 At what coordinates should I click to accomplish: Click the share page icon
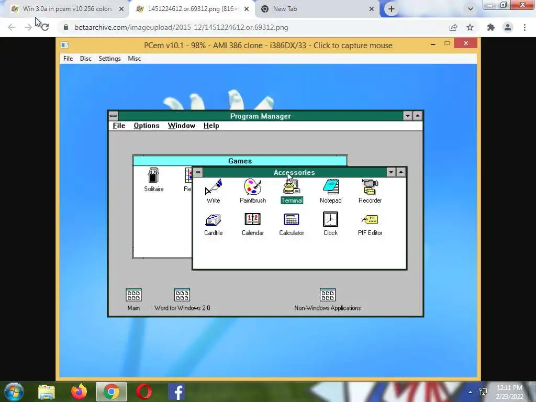453,27
